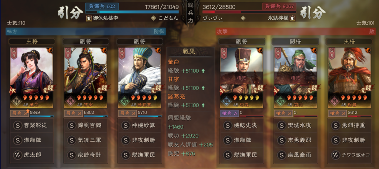Image resolution: width=379 pixels, height=169 pixels.
Task: Click the SP badge on 関羽 card
Action: [277, 91]
